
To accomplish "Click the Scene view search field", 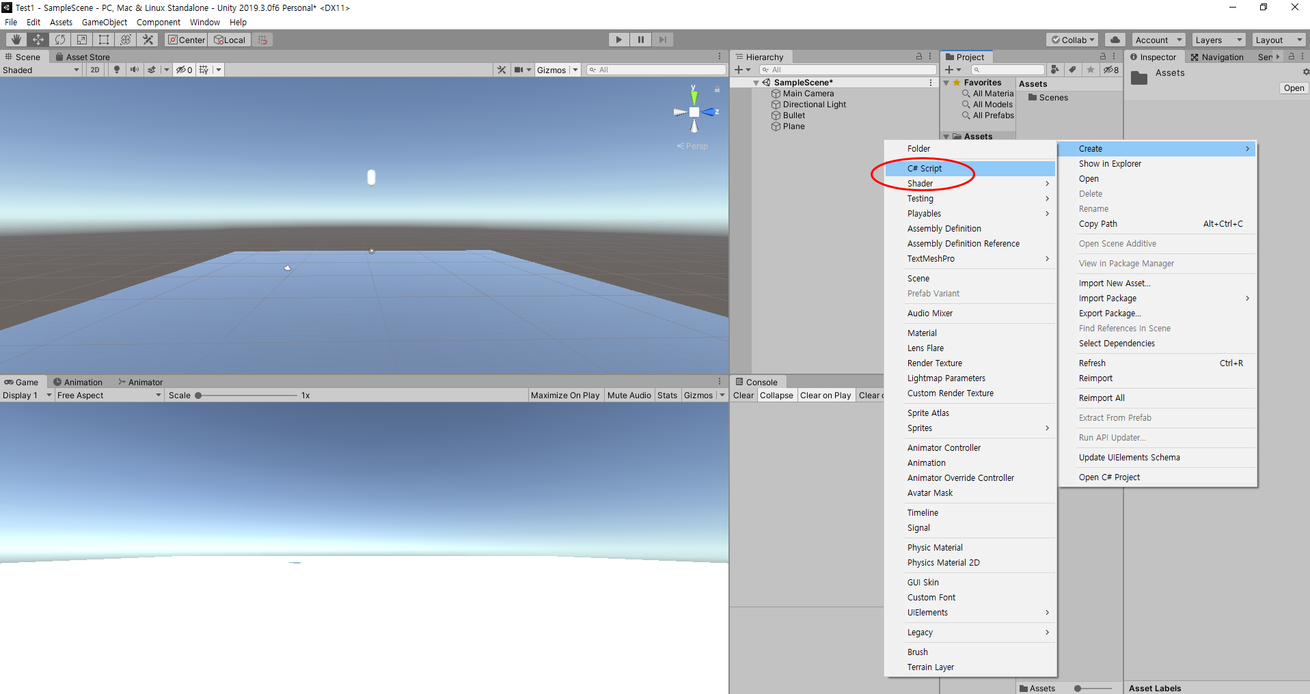I will pyautogui.click(x=656, y=70).
